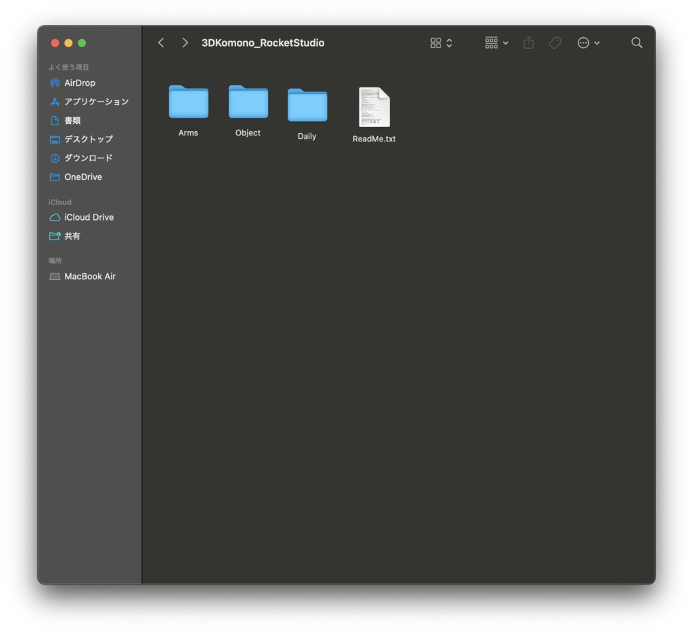Go forward with the right chevron

[x=185, y=43]
